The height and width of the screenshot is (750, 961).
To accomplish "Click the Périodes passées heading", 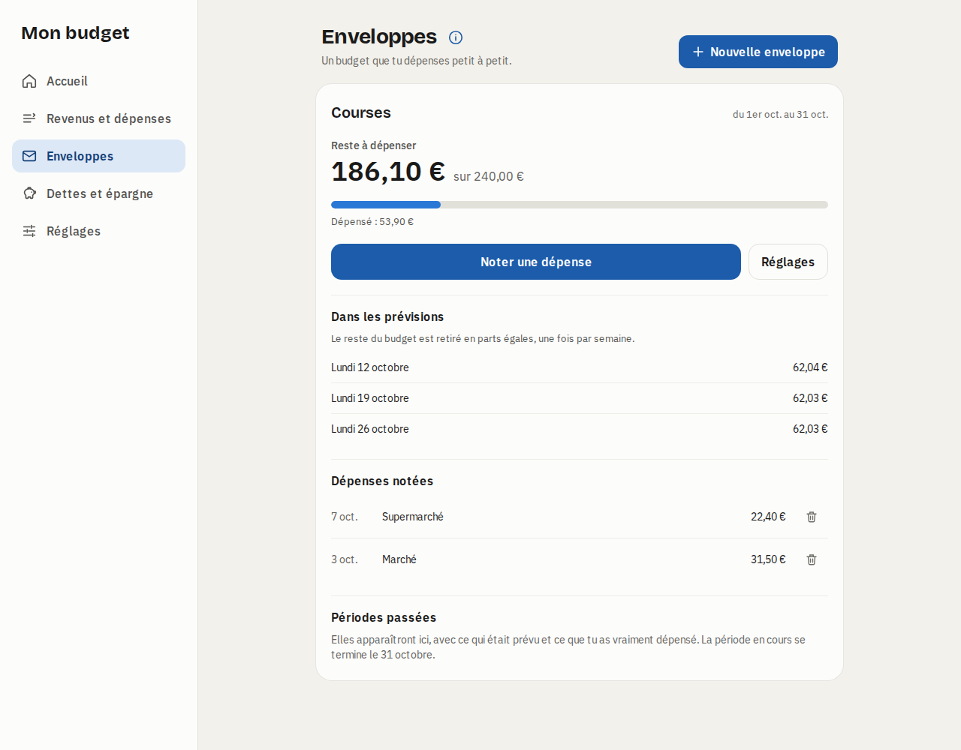I will pyautogui.click(x=384, y=617).
